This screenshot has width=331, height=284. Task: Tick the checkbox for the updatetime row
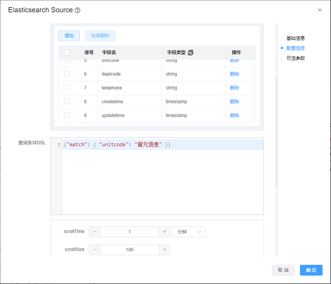tap(67, 115)
